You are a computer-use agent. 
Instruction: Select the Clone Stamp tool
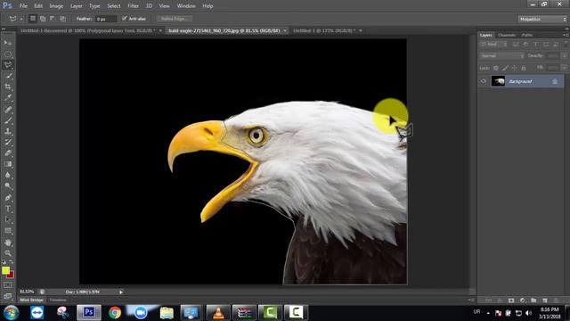[8, 131]
